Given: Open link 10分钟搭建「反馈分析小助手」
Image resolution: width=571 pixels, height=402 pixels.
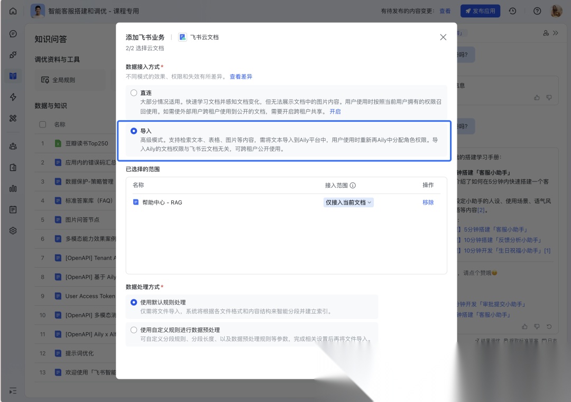Looking at the screenshot, I should [502, 240].
